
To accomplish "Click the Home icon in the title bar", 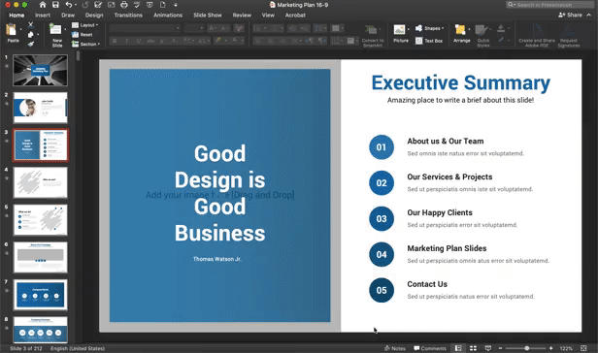I will [x=43, y=5].
